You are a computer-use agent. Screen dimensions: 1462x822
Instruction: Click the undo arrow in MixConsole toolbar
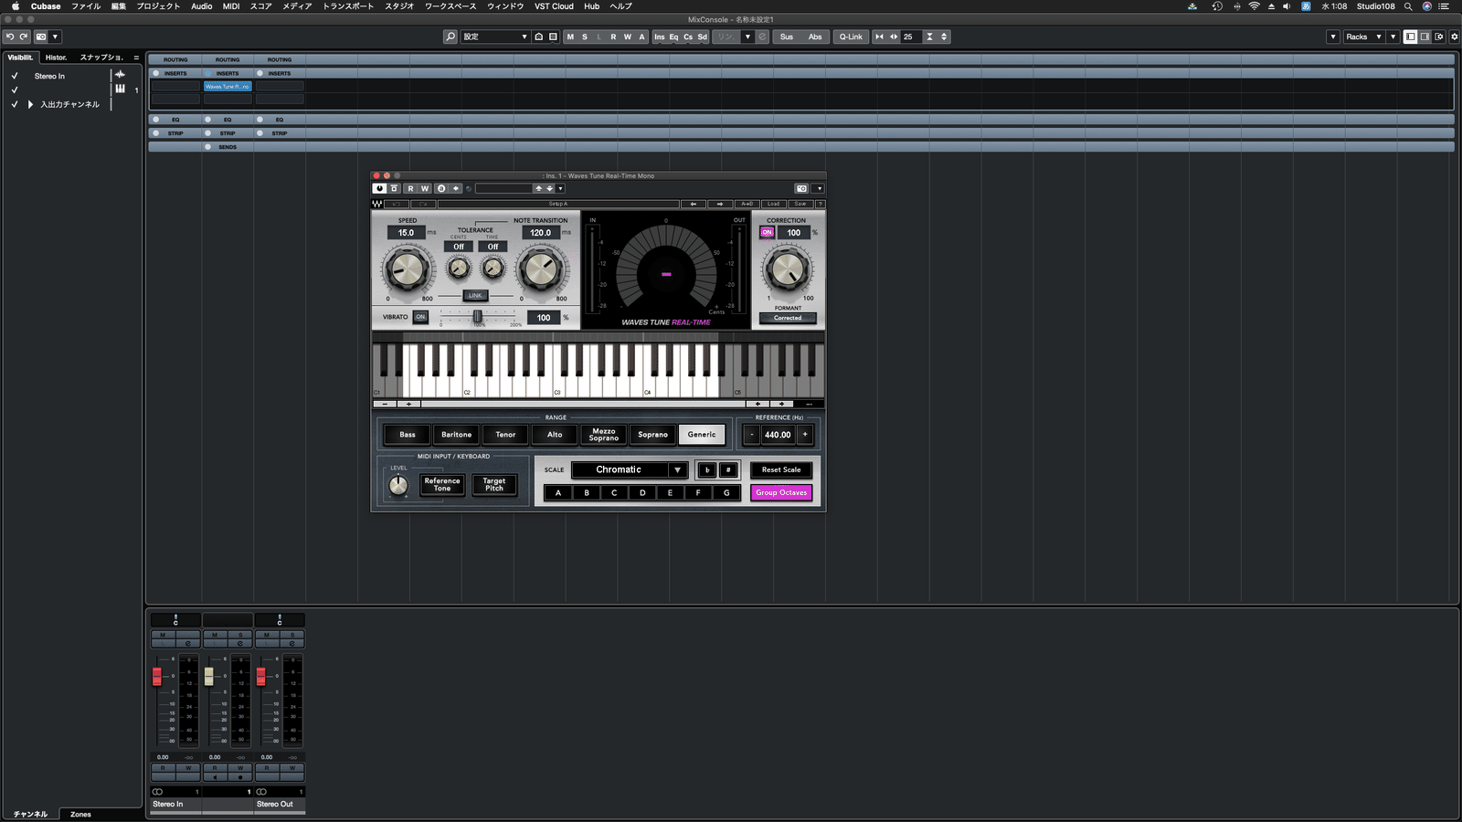(10, 37)
